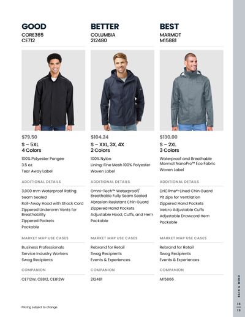Click the '3,000 mm Waterproof Rating' text
Image resolution: width=245 pixels, height=317 pixels.
click(49, 191)
